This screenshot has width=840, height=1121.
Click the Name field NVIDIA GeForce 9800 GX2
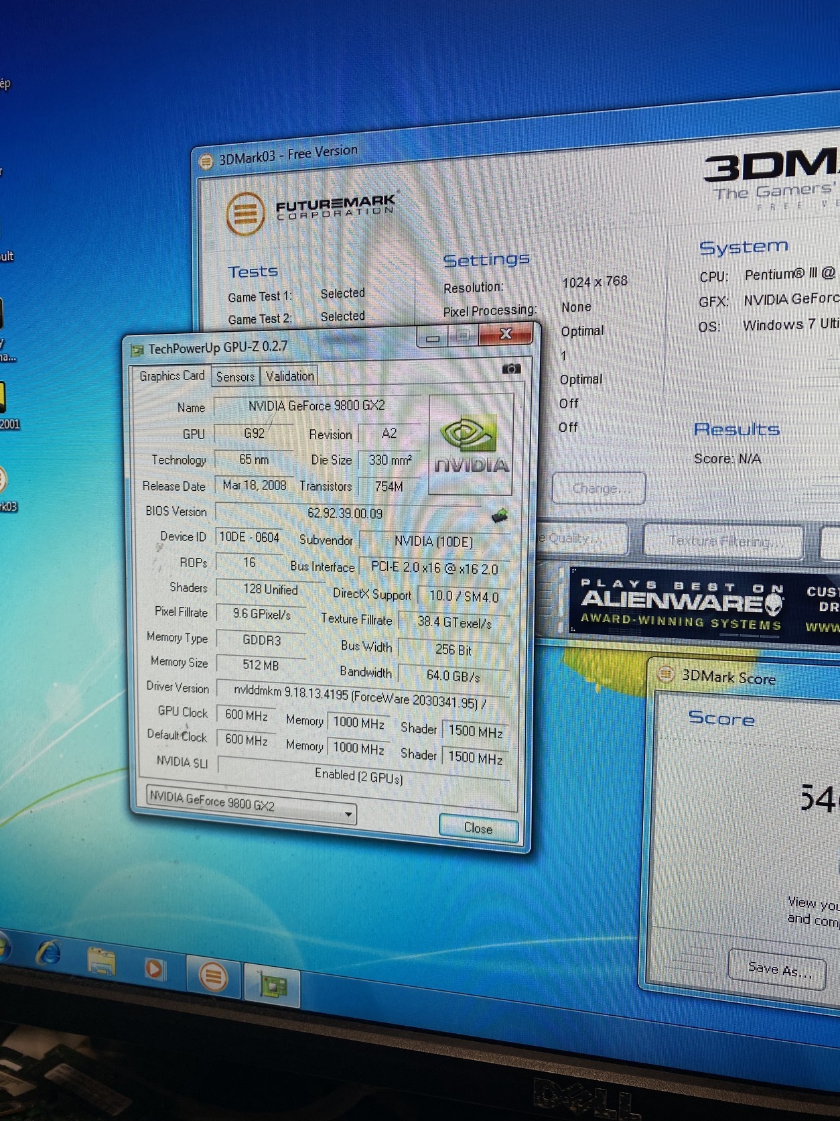click(x=316, y=406)
